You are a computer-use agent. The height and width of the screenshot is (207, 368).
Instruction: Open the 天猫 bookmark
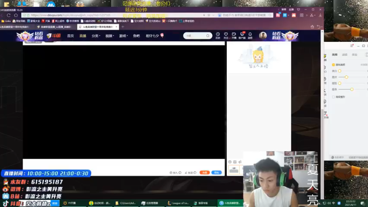click(x=46, y=21)
